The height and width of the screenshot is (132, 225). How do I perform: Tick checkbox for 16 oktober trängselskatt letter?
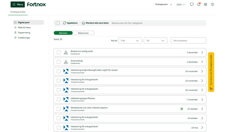59,118
